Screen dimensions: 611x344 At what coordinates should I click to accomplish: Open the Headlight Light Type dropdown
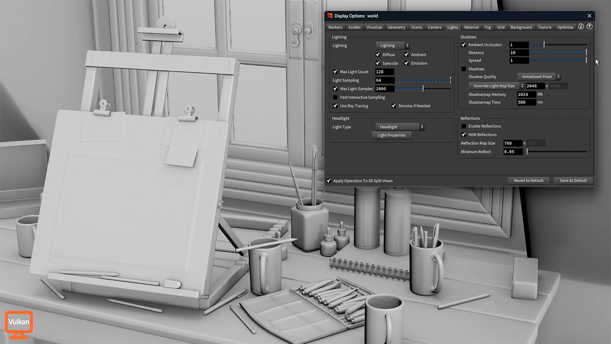point(400,127)
